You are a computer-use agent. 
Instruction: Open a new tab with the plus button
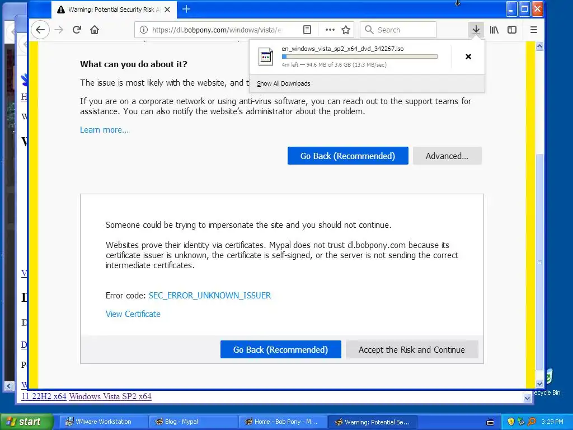186,9
